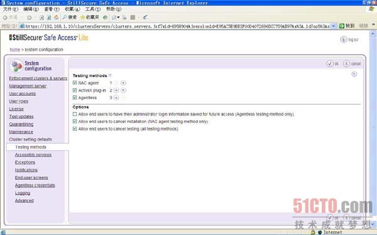
Task: Click in the address URL field
Action: coord(177,26)
